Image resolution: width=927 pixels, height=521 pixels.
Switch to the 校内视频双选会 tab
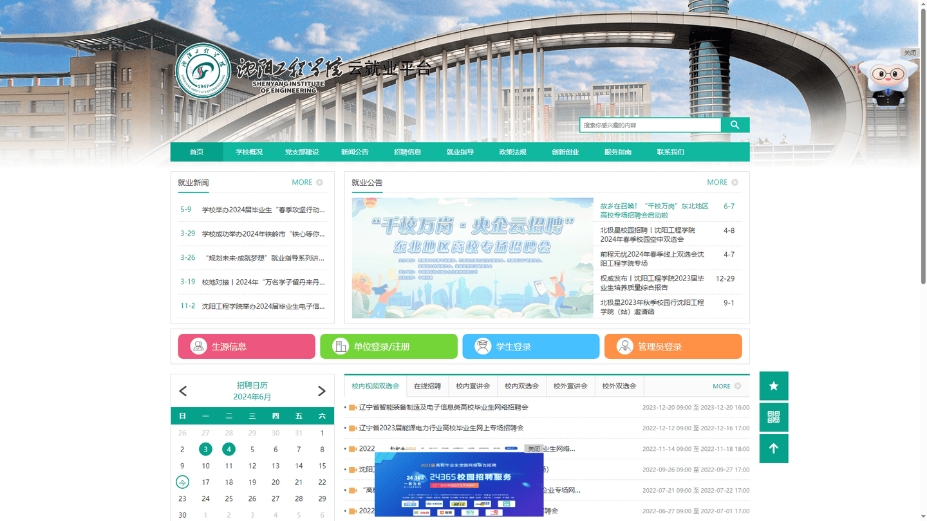coord(375,386)
